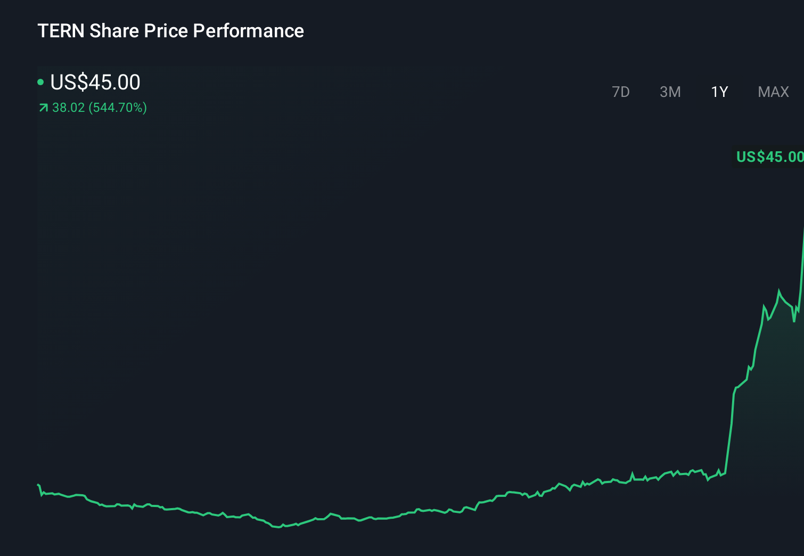
Task: Activate the 1Y time range
Action: [x=719, y=92]
